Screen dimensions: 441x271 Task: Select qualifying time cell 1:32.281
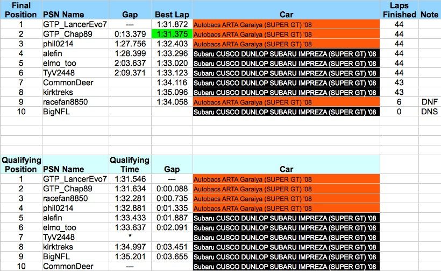[x=130, y=198]
